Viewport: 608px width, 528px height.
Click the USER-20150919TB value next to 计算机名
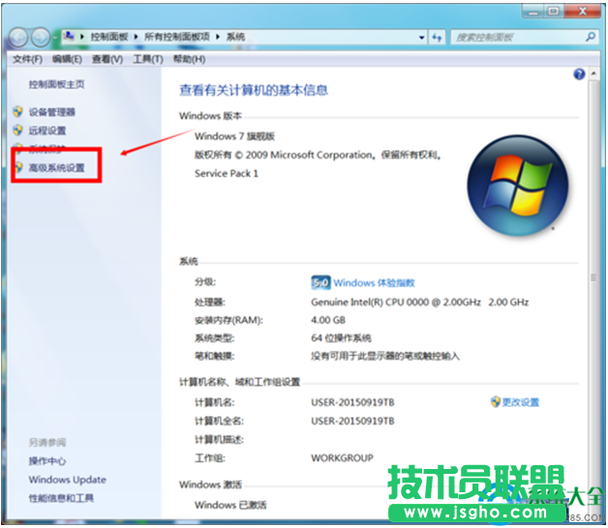click(x=352, y=402)
